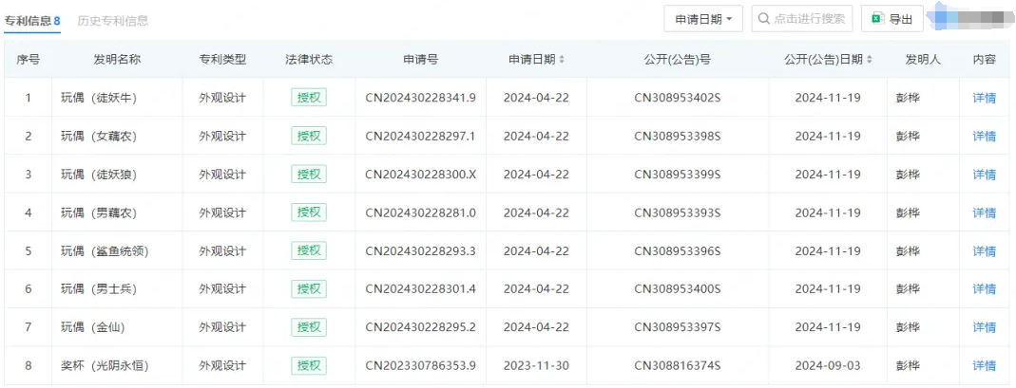1016x388 pixels.
Task: Click the 专利类型 column header
Action: (223, 60)
